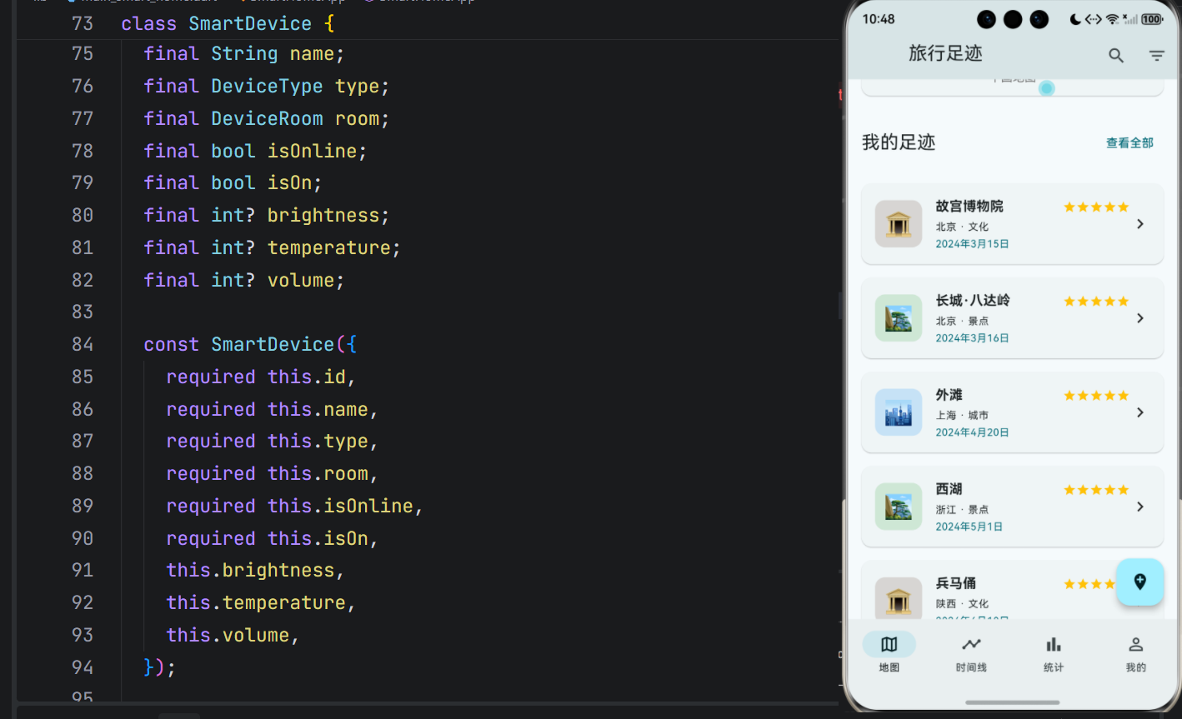The height and width of the screenshot is (719, 1182).
Task: Select the 外滩 title text
Action: [x=949, y=394]
